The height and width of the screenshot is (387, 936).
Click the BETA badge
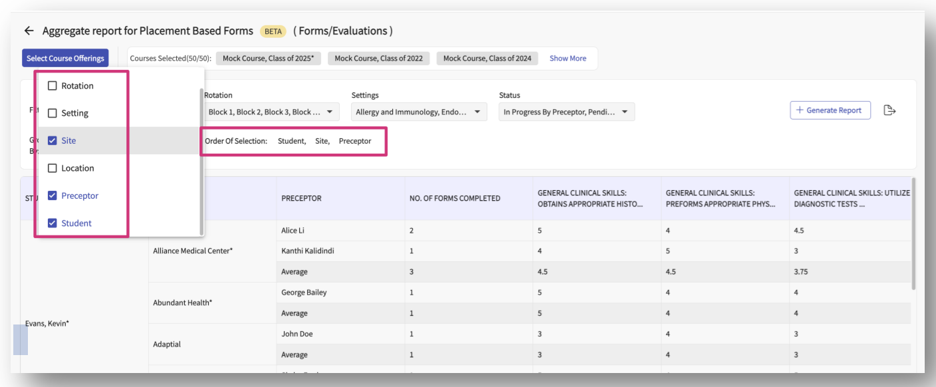[273, 31]
